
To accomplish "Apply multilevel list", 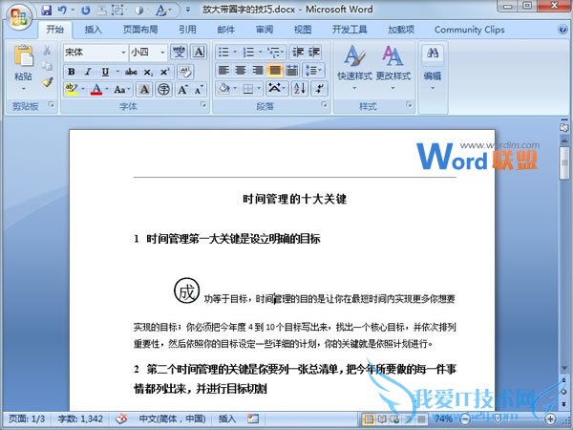I will coord(274,53).
